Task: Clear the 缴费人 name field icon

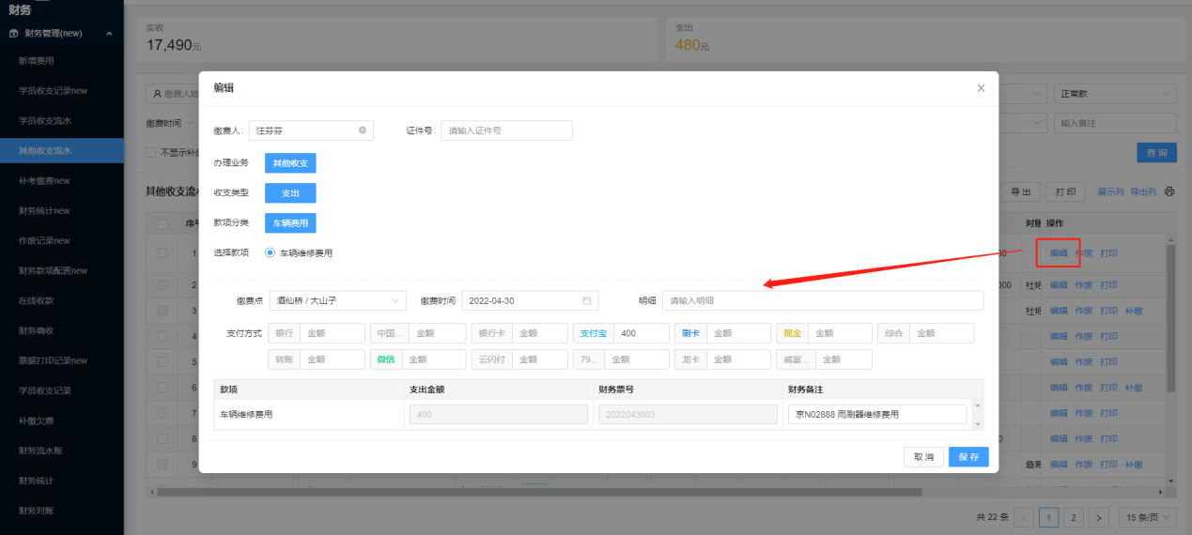Action: [x=363, y=130]
